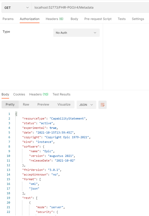
Task: Open the Settings tab
Action: [138, 19]
